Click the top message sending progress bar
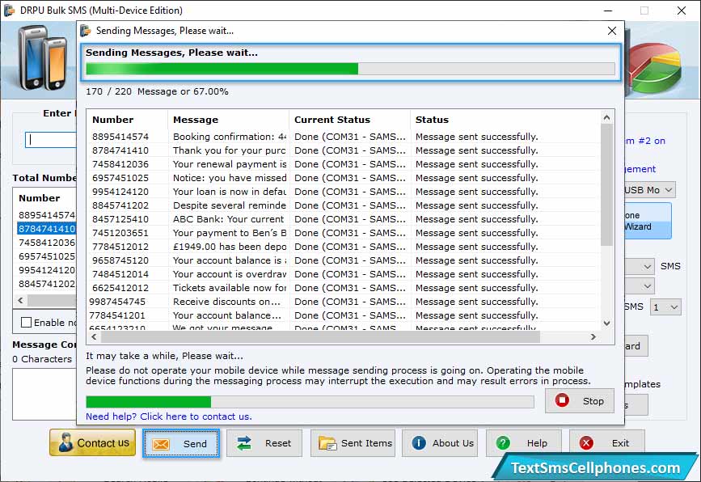The height and width of the screenshot is (482, 701). point(350,69)
